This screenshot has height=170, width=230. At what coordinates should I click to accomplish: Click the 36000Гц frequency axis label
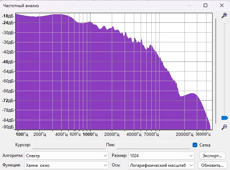(x=203, y=134)
